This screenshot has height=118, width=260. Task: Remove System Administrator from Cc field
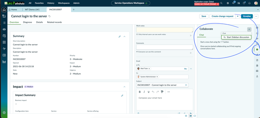tap(157, 77)
